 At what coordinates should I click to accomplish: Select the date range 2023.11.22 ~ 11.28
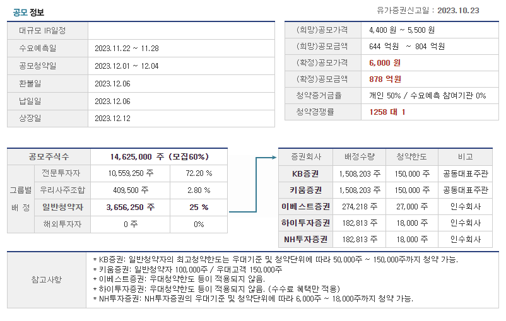coord(127,49)
